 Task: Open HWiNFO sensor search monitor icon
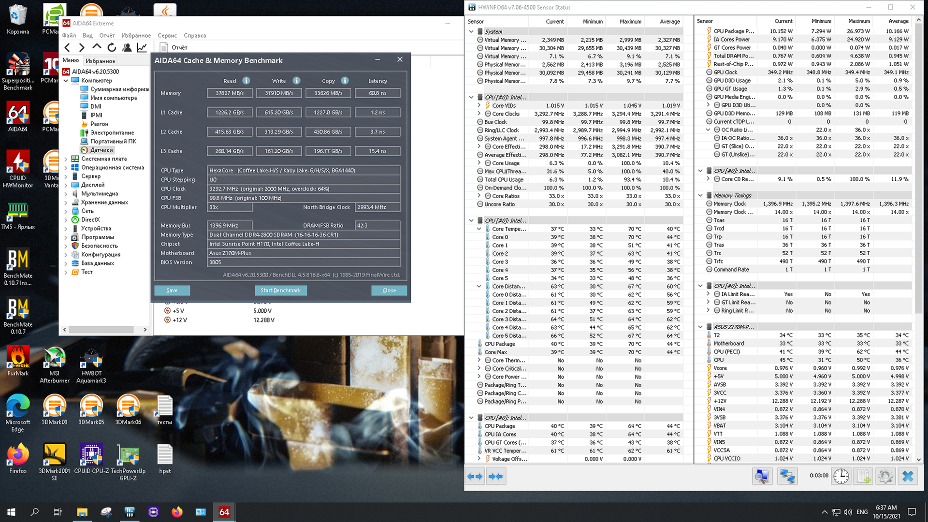pos(762,477)
